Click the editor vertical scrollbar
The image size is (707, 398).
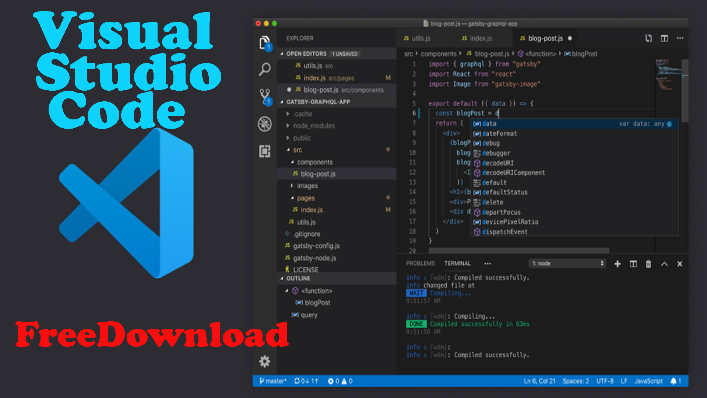[685, 90]
